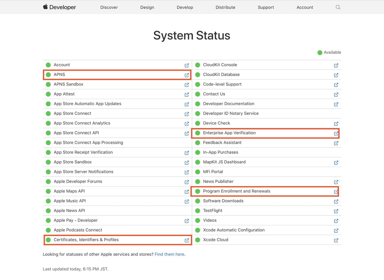Image resolution: width=384 pixels, height=280 pixels.
Task: Open link icon for Code-level Support
Action: [336, 85]
